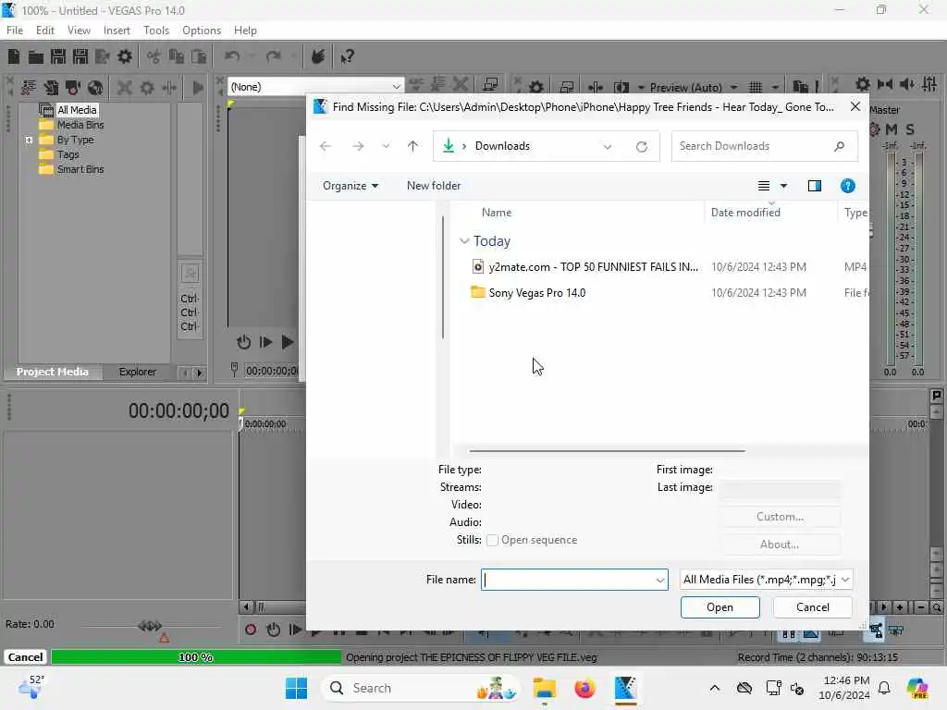Click the Refresh icon next to Downloads path
This screenshot has height=710, width=947.
pyautogui.click(x=642, y=147)
